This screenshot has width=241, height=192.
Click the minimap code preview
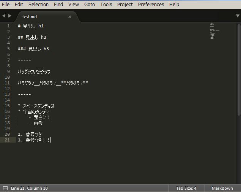tap(214, 31)
